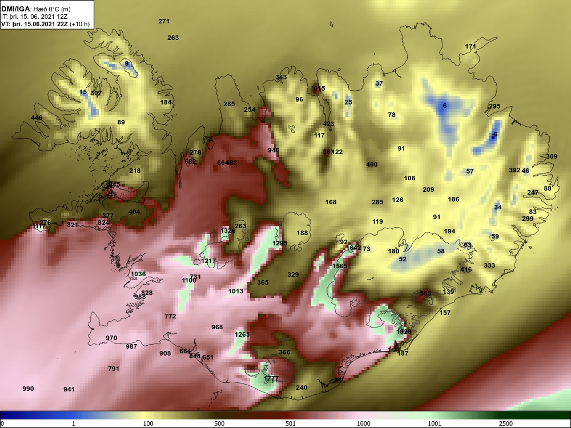
Task: Click the value 970 on Reykjanes
Action: coord(111,338)
